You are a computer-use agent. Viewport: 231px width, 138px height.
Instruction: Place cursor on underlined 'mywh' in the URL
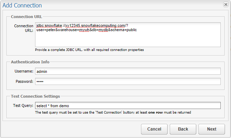pyautogui.click(x=84, y=30)
